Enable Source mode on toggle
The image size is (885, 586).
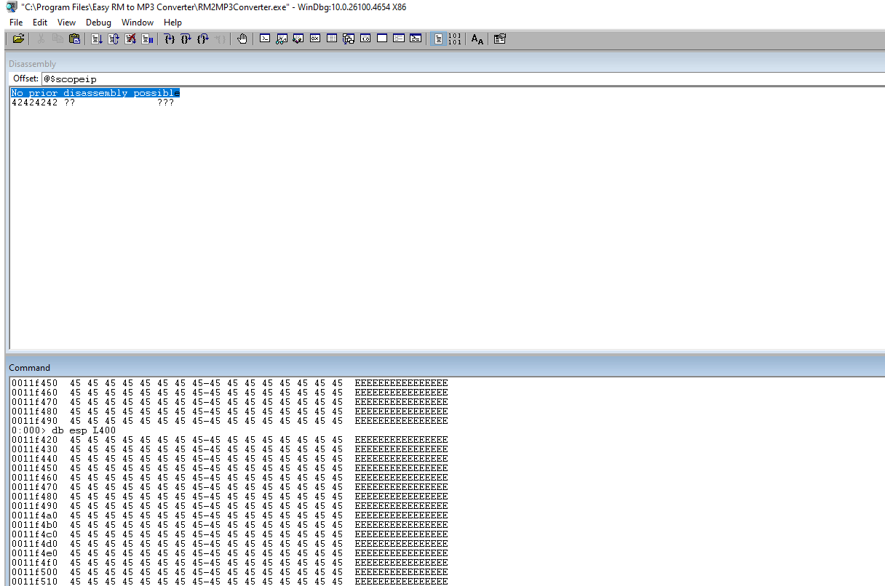pos(438,39)
